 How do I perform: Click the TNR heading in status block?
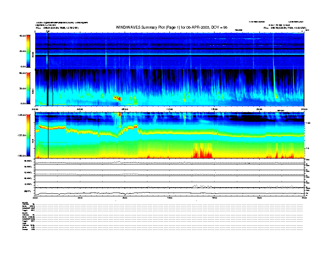tap(24, 223)
